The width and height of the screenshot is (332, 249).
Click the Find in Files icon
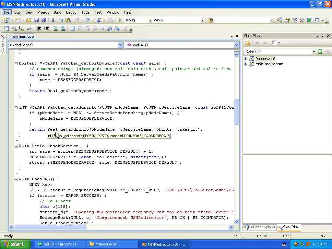[210, 20]
